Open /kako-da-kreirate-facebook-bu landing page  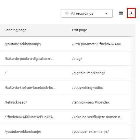point(30,88)
